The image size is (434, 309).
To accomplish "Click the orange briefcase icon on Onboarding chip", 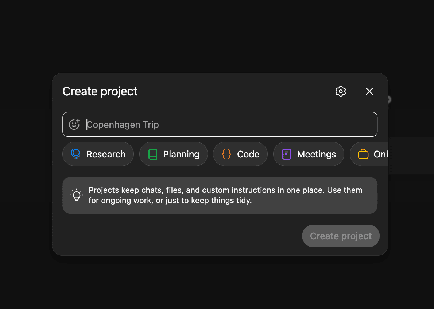I will (x=363, y=154).
